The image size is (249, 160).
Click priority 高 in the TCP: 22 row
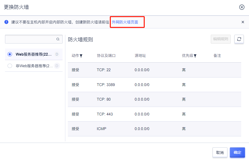point(184,70)
